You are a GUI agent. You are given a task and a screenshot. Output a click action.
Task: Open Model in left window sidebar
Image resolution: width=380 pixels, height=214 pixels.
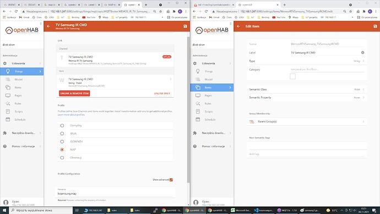point(22,79)
